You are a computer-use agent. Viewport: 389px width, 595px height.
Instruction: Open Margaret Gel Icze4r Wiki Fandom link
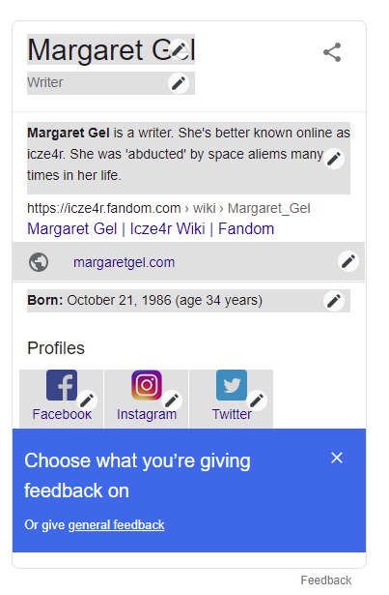(x=151, y=229)
